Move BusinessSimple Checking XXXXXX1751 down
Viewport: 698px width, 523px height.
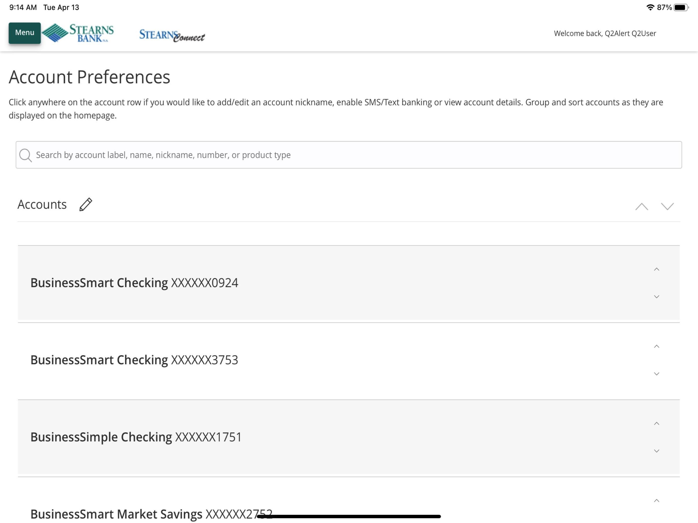(657, 451)
